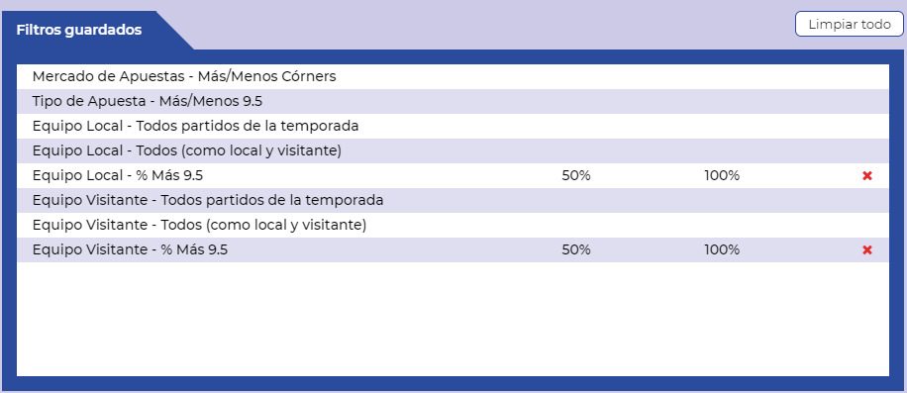Screen dimensions: 907x393
Task: Select the Equipo Visitante - % Más 9.5 row label
Action: [130, 250]
